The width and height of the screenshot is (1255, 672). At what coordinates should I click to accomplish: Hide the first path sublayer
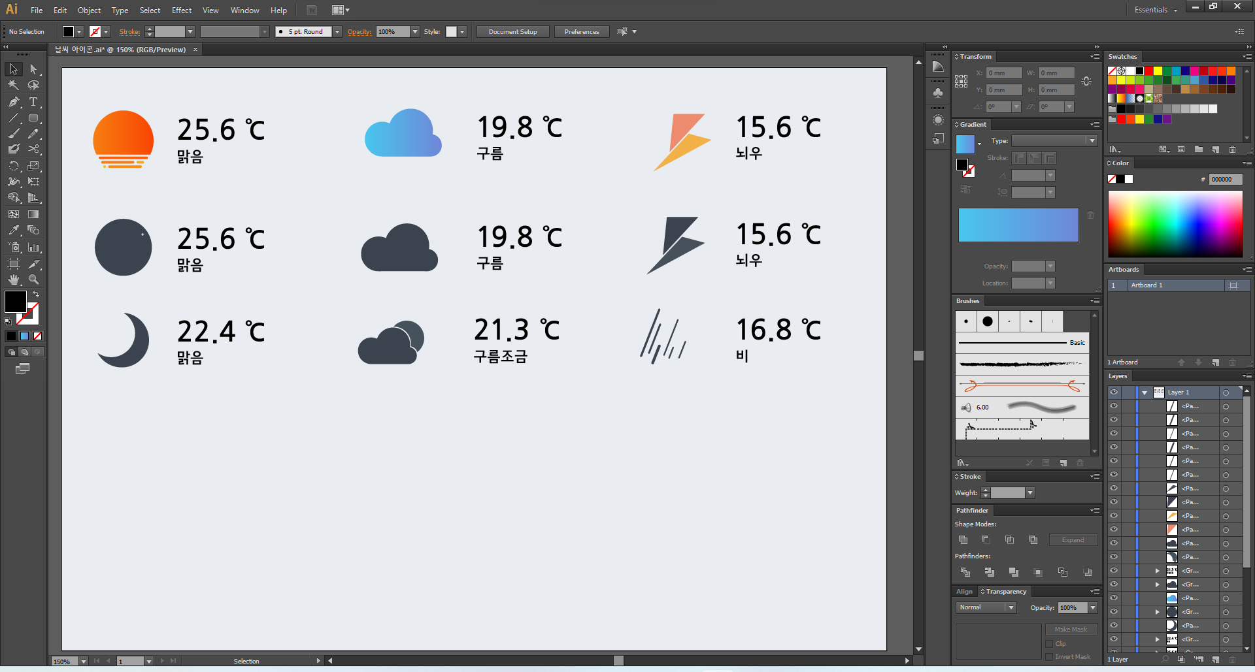tap(1114, 406)
